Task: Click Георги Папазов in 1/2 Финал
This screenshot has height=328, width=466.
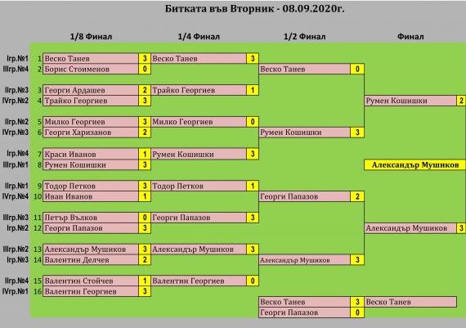Action: [x=305, y=196]
